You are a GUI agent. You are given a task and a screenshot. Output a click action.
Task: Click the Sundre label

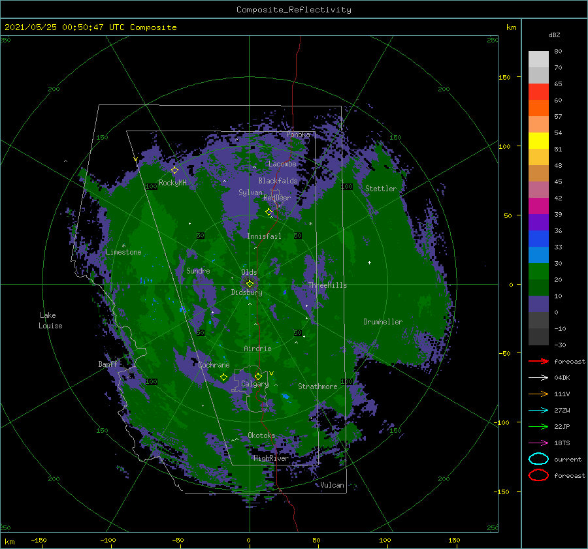(x=198, y=270)
